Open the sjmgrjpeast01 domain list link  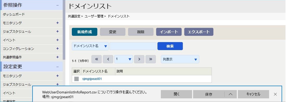point(92,79)
